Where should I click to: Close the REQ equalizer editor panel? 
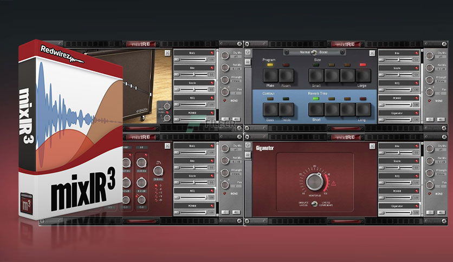[x=167, y=146]
